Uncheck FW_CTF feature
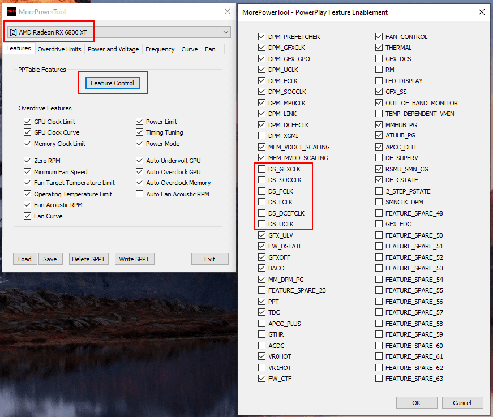 pos(261,379)
